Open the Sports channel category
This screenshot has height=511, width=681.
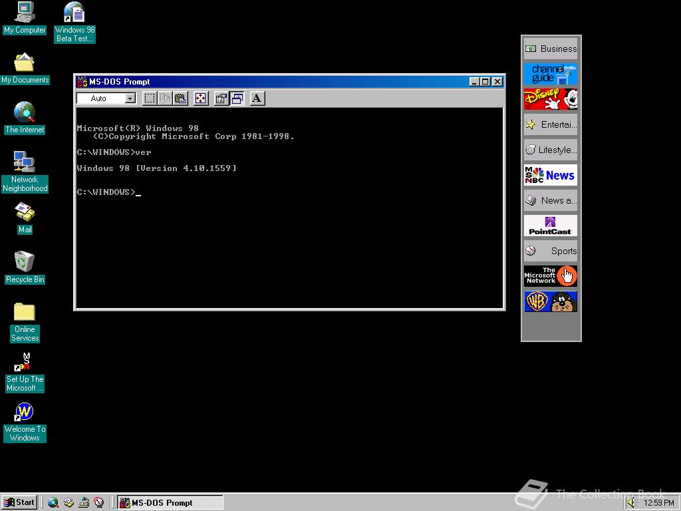551,251
